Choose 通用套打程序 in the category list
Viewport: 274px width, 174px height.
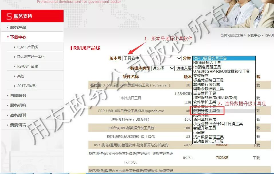pos(204,120)
